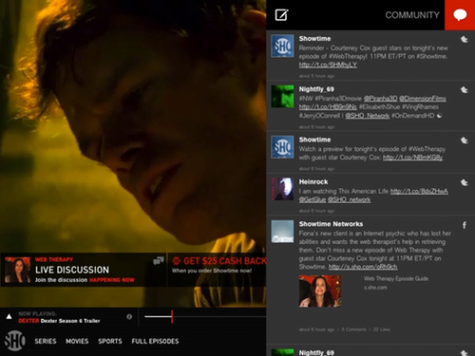Follow the @Piranha3D mention link
Viewport: 475px width, 356px height.
point(380,99)
